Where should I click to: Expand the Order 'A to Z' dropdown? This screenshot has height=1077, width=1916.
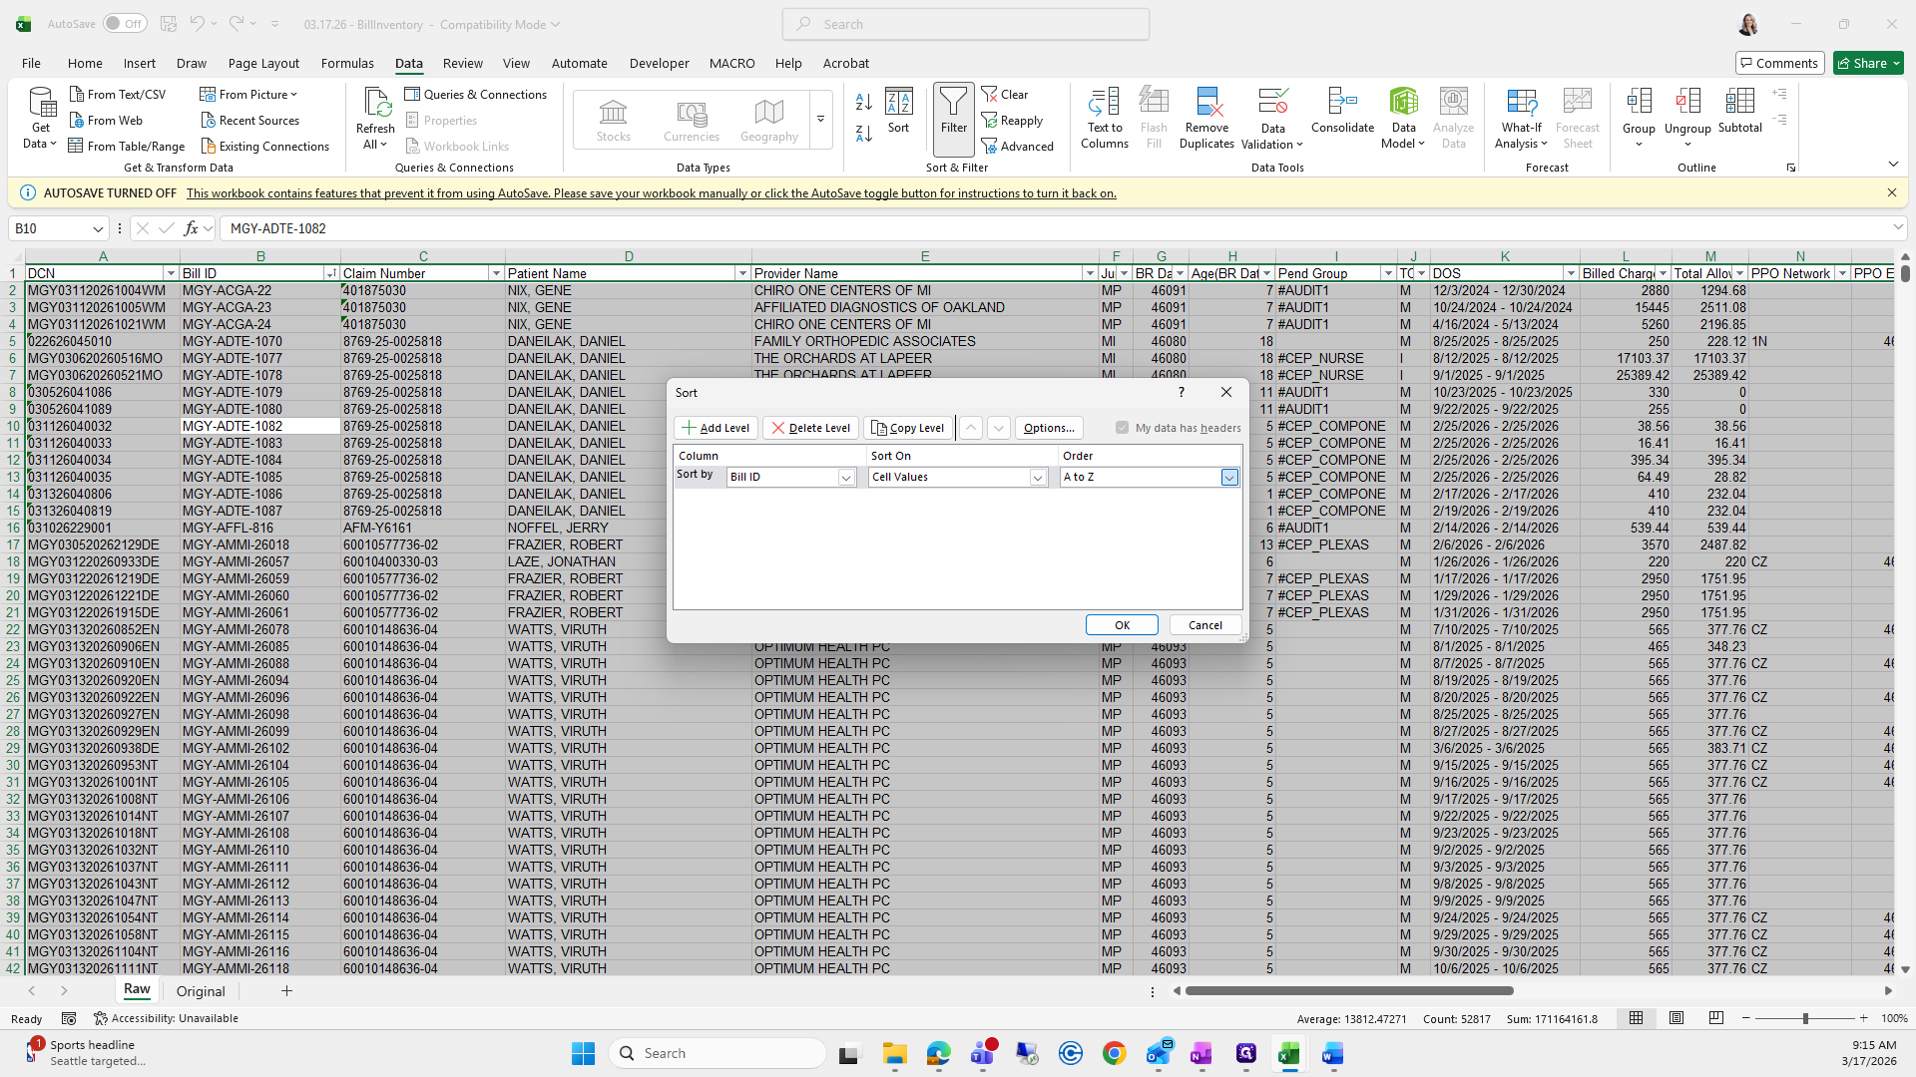pos(1229,478)
